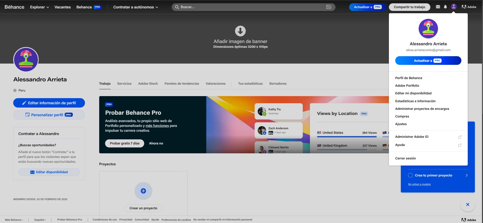Click the external link icon next to Administrar Adobe ID
Image resolution: width=483 pixels, height=223 pixels.
pos(460,137)
